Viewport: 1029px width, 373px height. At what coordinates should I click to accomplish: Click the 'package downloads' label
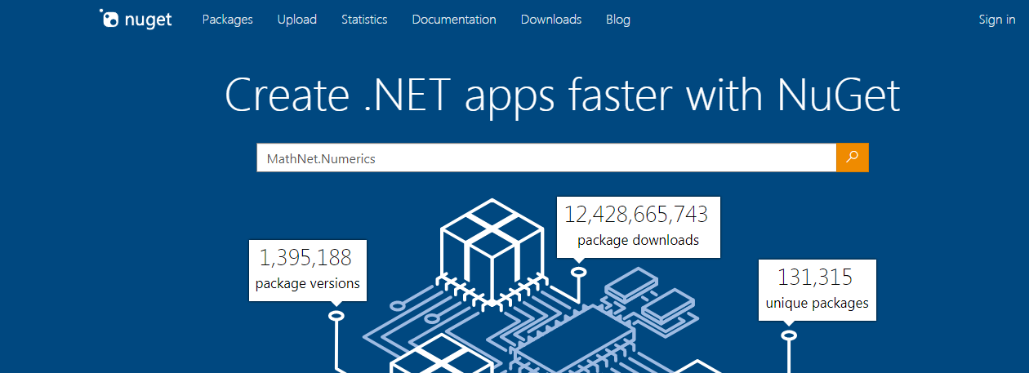pos(638,240)
